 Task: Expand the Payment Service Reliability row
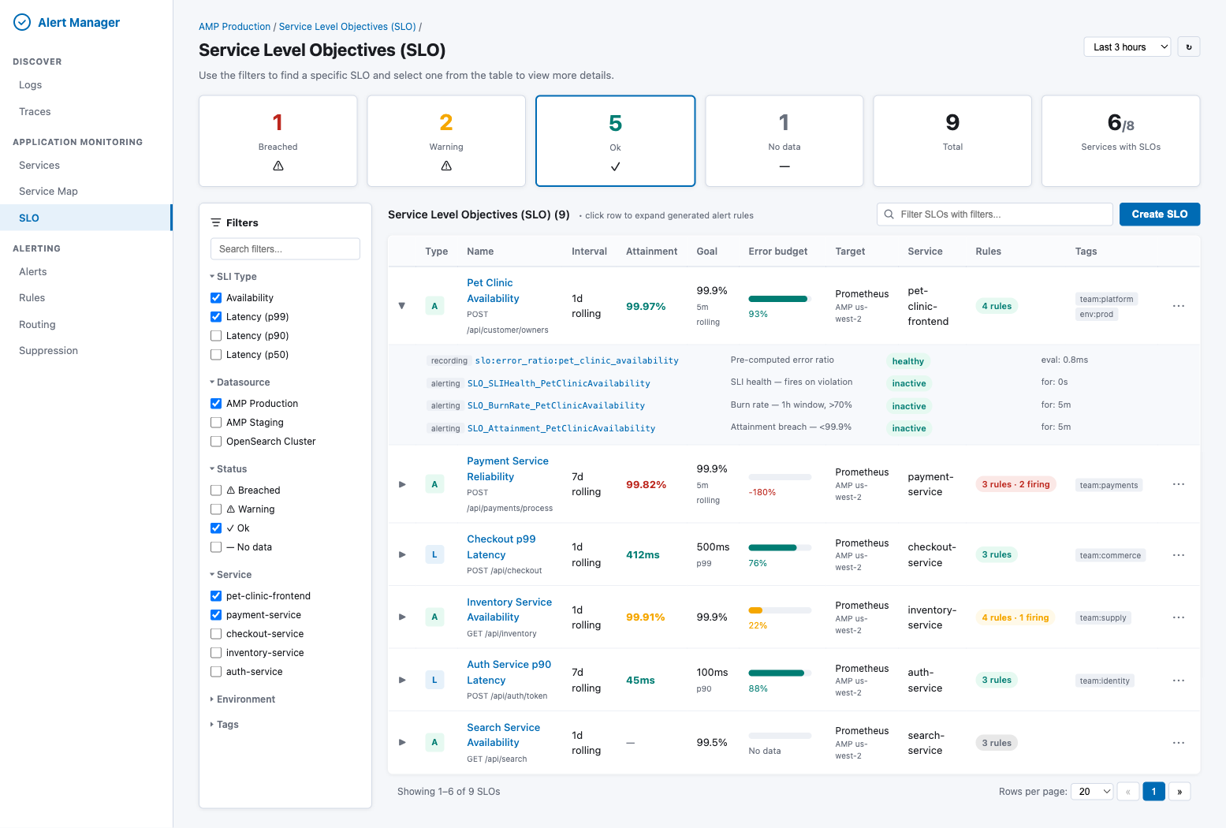[x=402, y=483]
